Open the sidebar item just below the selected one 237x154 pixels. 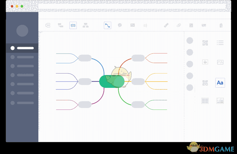22,57
